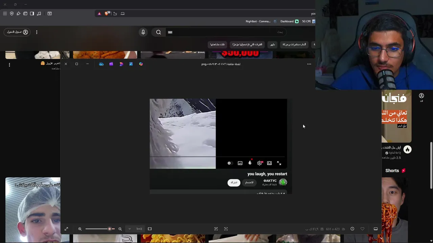This screenshot has width=433, height=243.
Task: Click the Photos zoom slider handle
Action: click(110, 229)
